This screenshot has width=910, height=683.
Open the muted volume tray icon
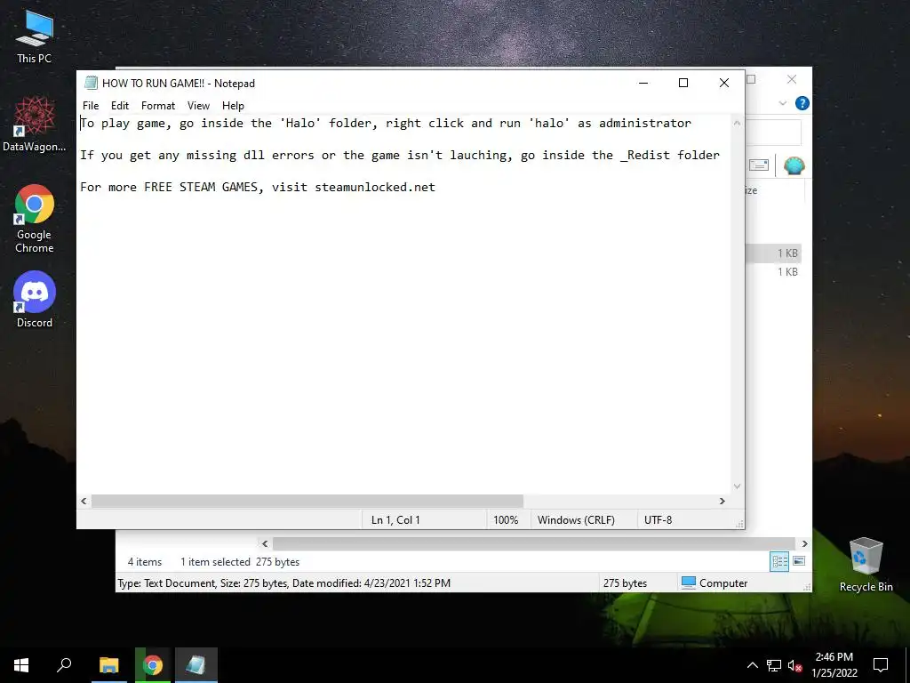(x=795, y=665)
